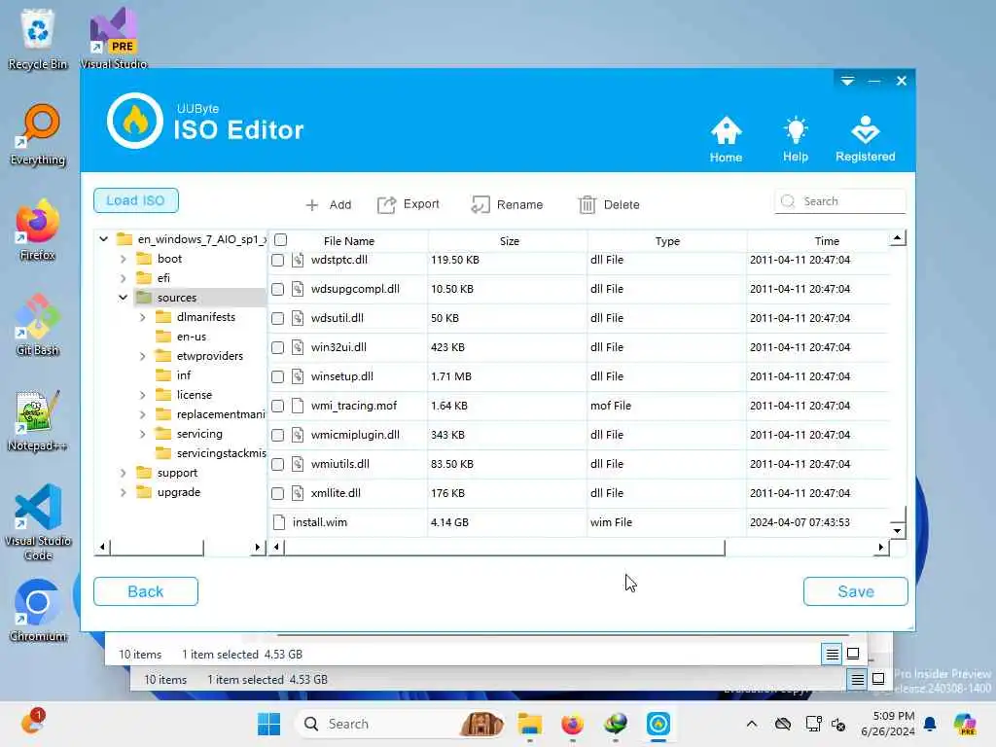Expand the license folder node
This screenshot has height=747, width=996.
(142, 395)
